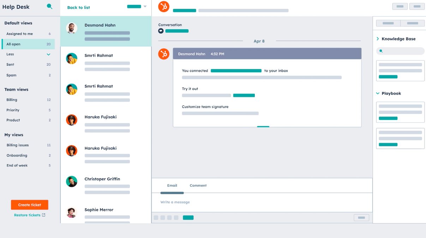Click the second formatting icon in the composer toolbar

point(163,218)
